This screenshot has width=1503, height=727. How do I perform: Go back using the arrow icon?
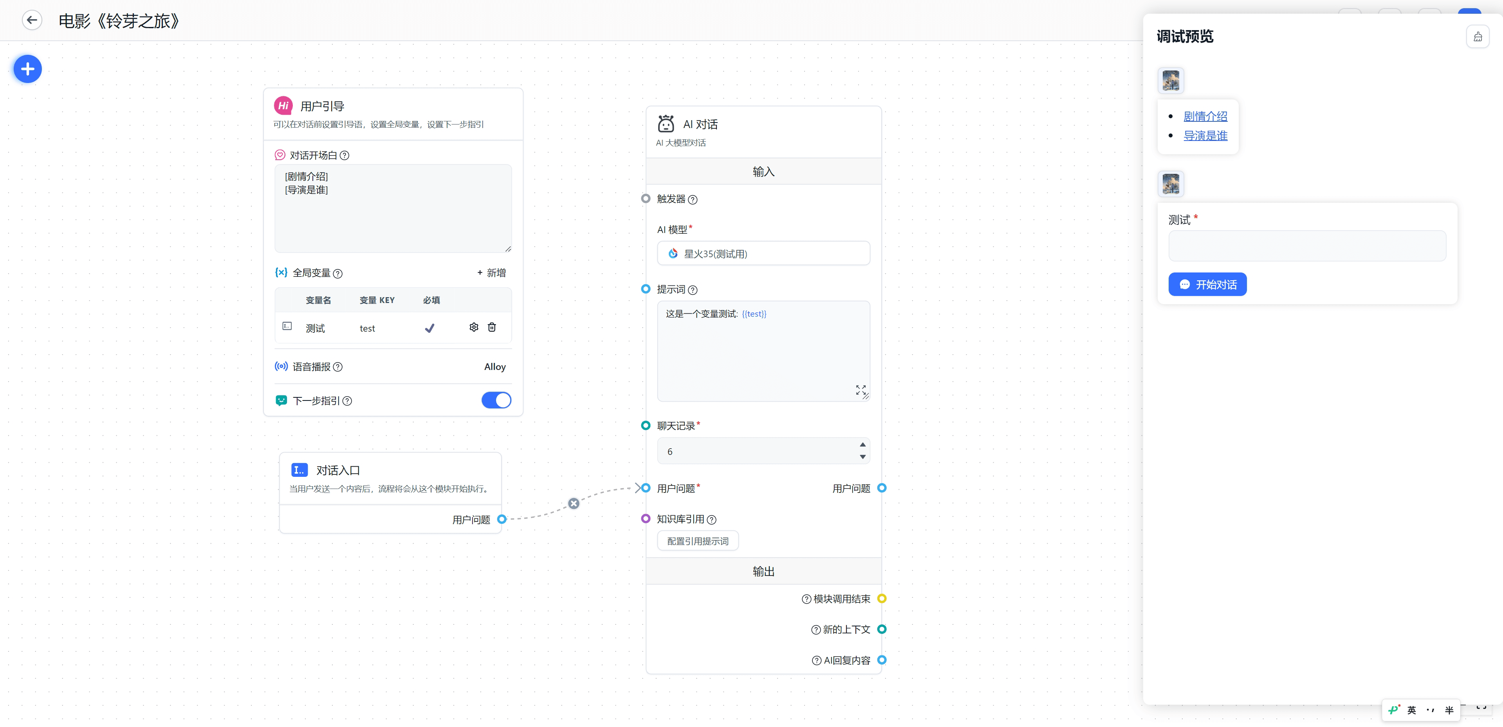[32, 20]
